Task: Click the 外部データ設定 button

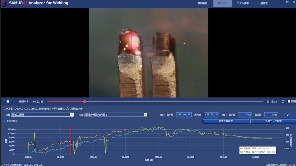Action: 273,121
